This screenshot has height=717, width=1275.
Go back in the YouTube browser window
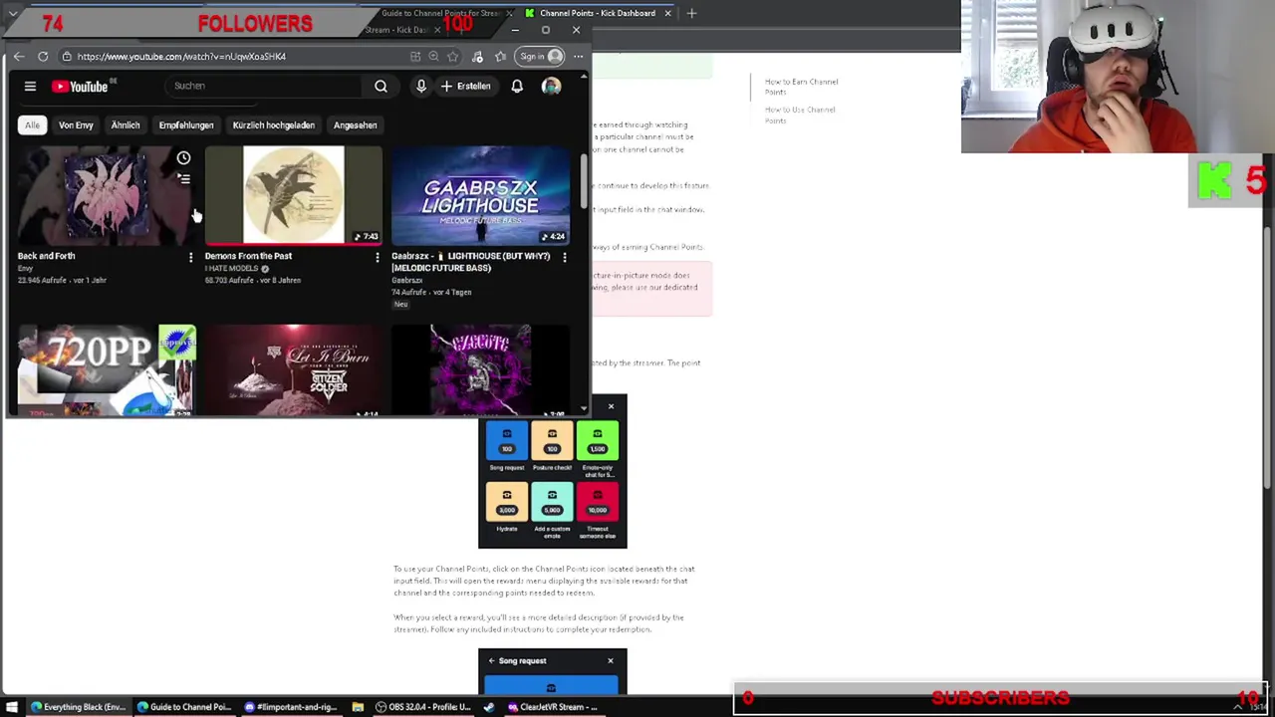pos(19,57)
